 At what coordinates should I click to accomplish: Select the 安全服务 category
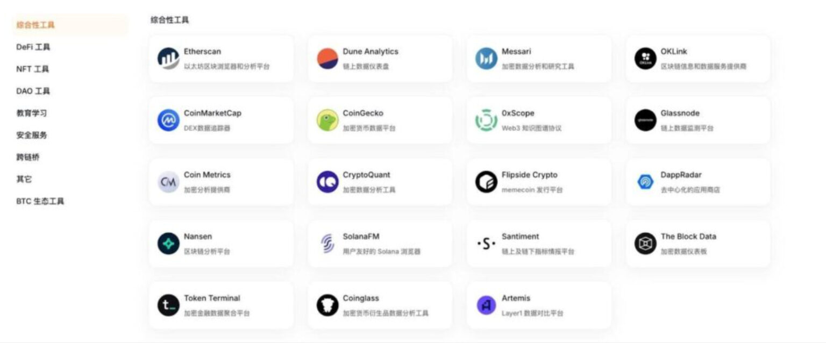coord(31,135)
